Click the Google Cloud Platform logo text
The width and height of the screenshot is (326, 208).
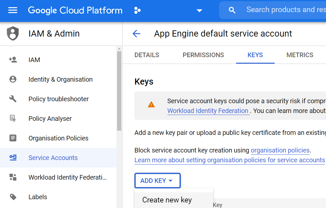pos(75,10)
